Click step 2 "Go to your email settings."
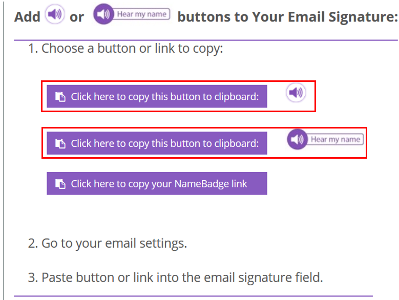The image size is (399, 300). click(x=114, y=243)
